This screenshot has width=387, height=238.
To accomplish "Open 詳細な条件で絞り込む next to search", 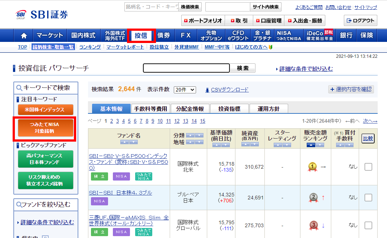I will coord(306,69).
